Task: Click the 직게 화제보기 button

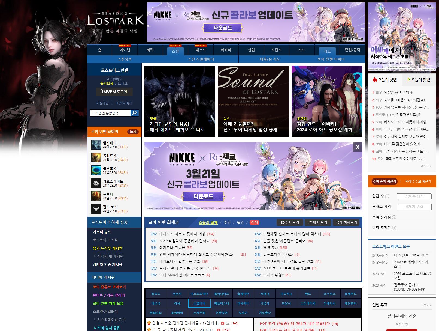Action: (346, 222)
